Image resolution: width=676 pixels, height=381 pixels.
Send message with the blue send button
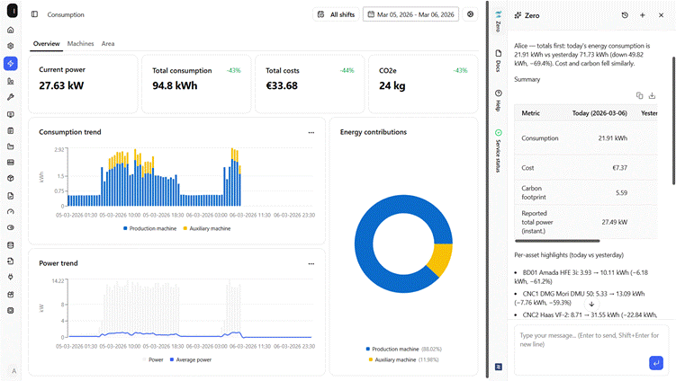(655, 362)
